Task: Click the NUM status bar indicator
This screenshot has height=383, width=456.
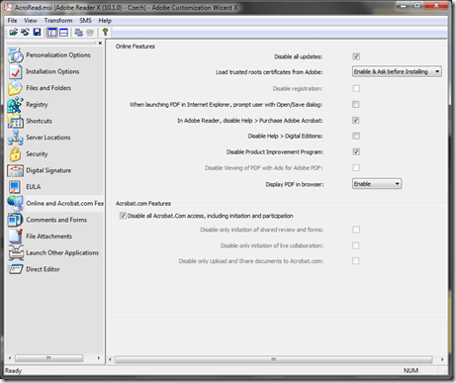Action: [410, 371]
